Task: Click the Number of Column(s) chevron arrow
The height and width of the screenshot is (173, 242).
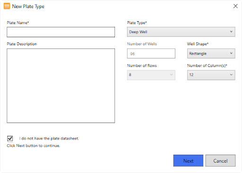Action: [x=231, y=75]
